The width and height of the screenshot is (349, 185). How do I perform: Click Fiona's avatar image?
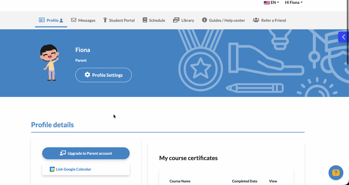pyautogui.click(x=50, y=62)
